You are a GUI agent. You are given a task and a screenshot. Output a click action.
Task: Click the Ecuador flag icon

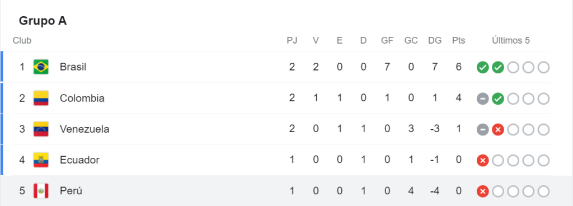[41, 160]
